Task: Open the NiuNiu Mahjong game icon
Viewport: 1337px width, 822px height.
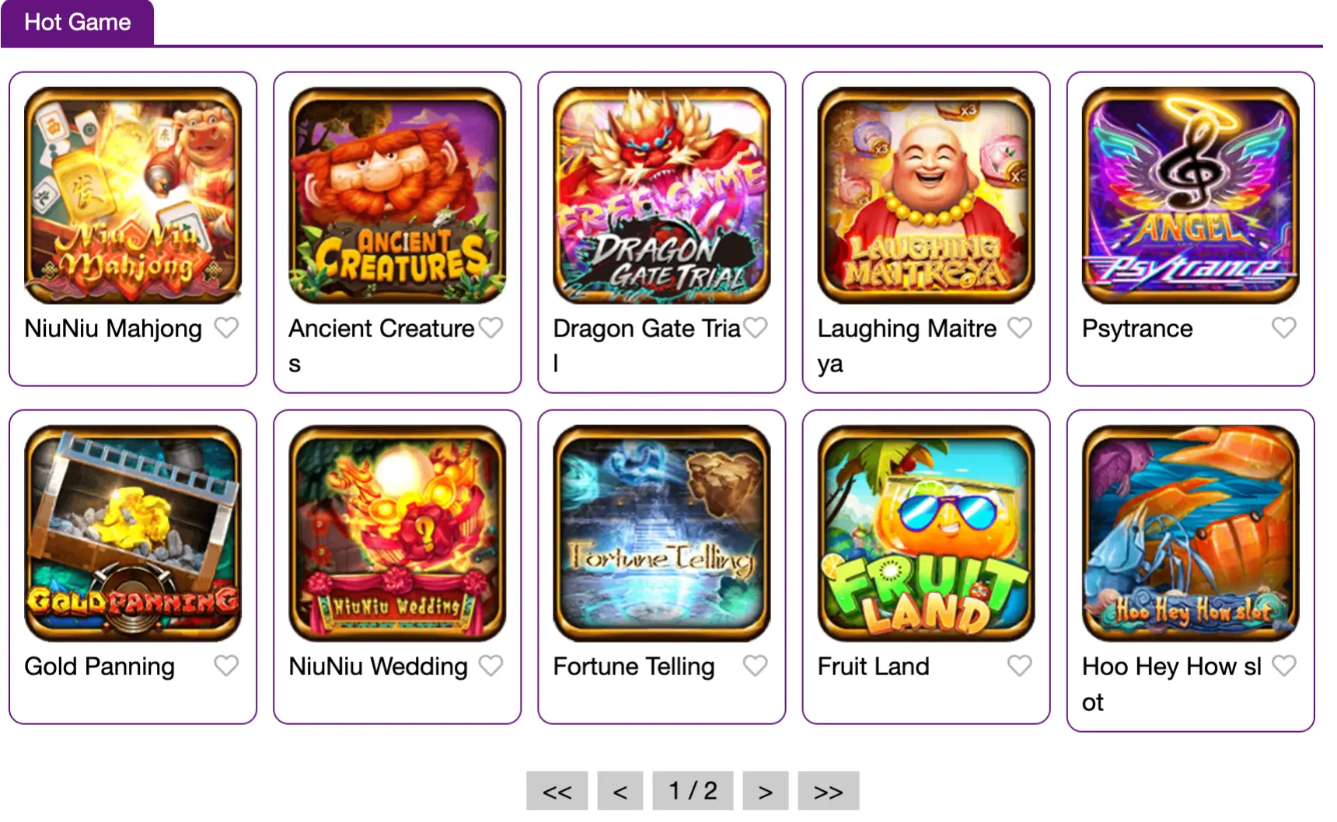Action: click(x=133, y=195)
